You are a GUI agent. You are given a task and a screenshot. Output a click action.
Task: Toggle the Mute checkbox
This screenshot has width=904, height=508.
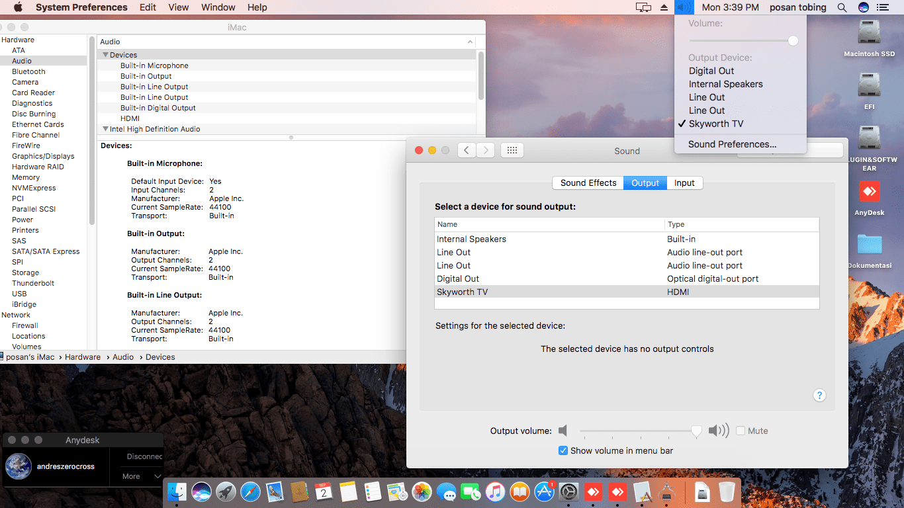click(x=741, y=431)
